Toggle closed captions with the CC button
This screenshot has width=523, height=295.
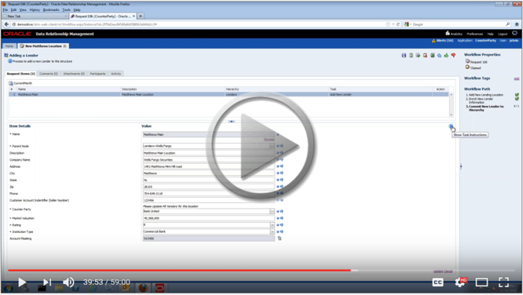point(437,282)
